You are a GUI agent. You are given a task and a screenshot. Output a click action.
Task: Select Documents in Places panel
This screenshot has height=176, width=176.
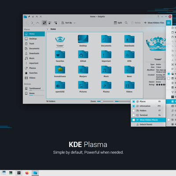(x=34, y=48)
